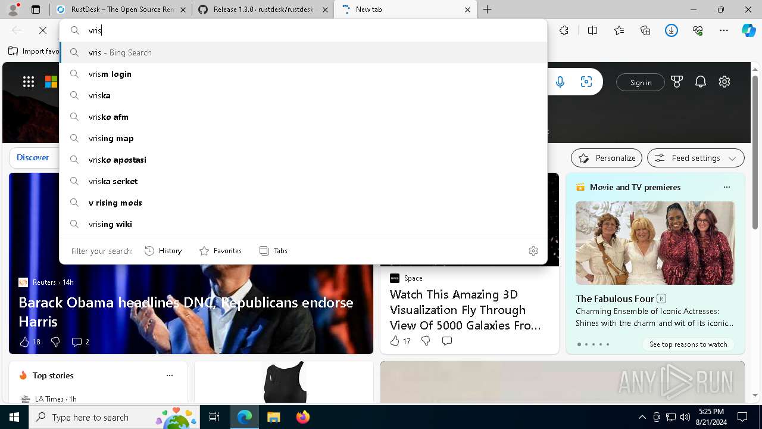Screen dimensions: 762x429
Task: Open the notification center icon
Action: pyautogui.click(x=742, y=417)
